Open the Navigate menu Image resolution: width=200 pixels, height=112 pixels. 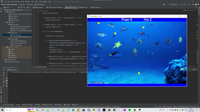(x=18, y=1)
